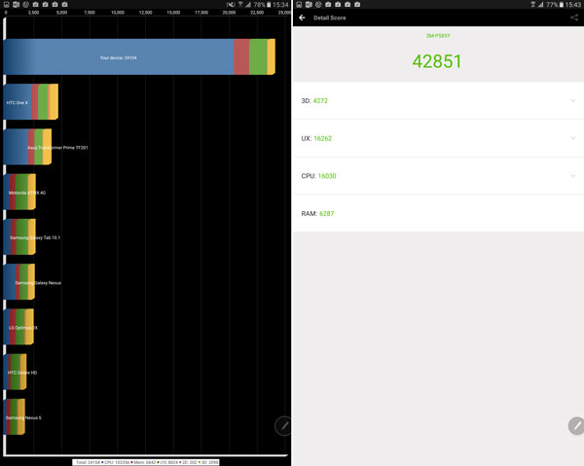Tap the 15:34 clock in status bar
This screenshot has width=584, height=466.
coord(282,5)
